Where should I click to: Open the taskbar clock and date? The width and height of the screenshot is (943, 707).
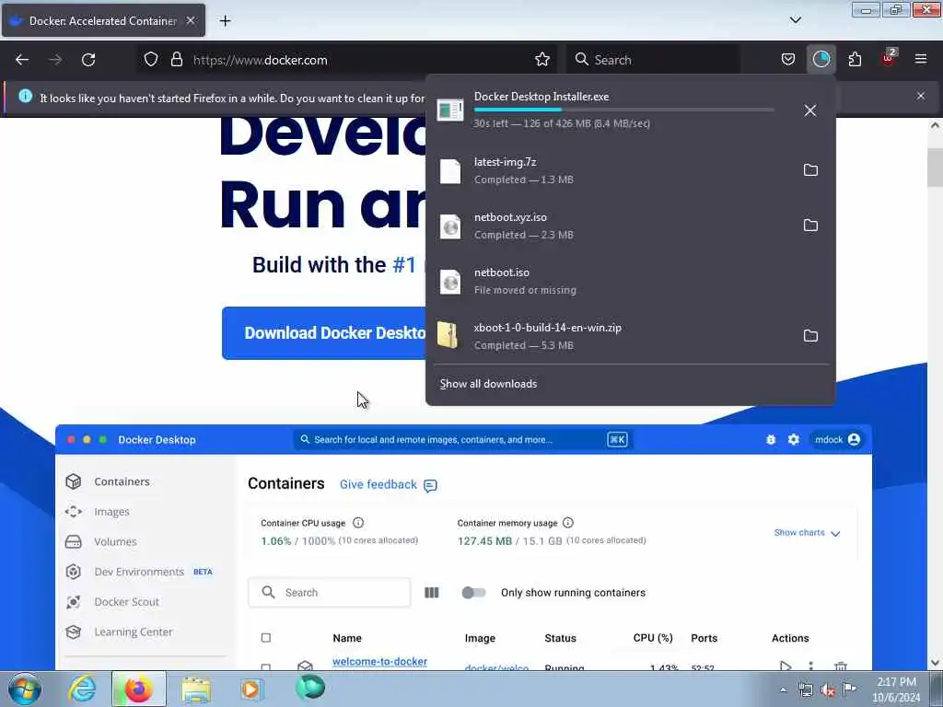pyautogui.click(x=896, y=690)
